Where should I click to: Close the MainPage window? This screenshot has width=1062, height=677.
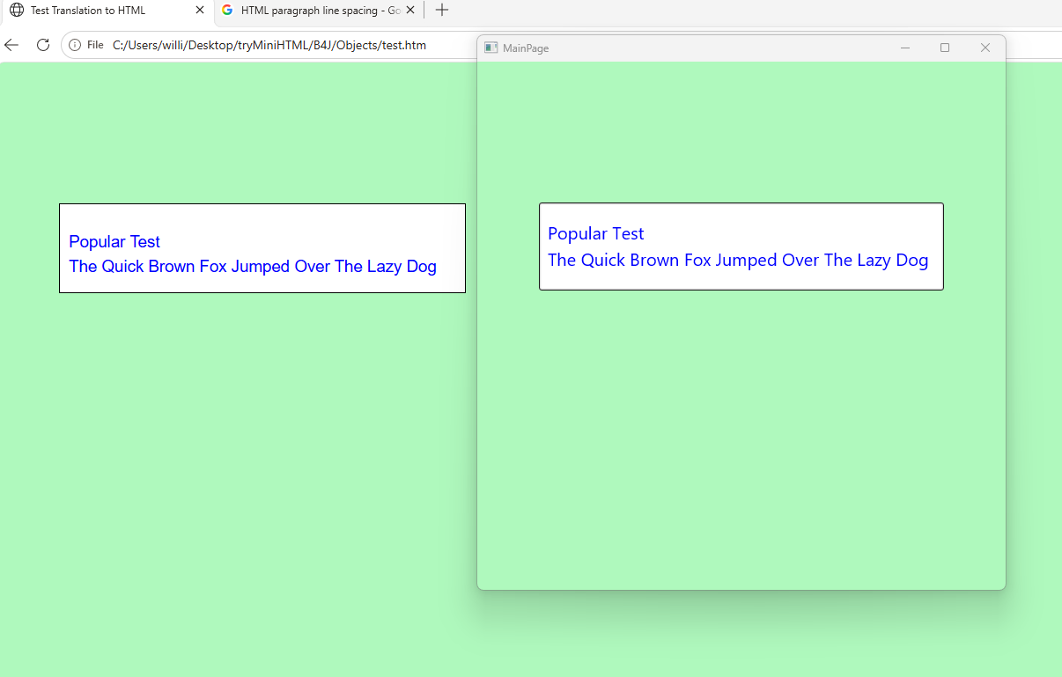pyautogui.click(x=985, y=48)
